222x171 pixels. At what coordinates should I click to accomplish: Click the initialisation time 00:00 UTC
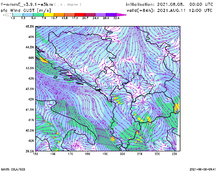[201, 4]
